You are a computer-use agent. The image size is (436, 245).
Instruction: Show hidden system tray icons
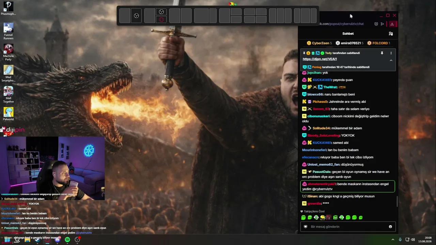393,240
